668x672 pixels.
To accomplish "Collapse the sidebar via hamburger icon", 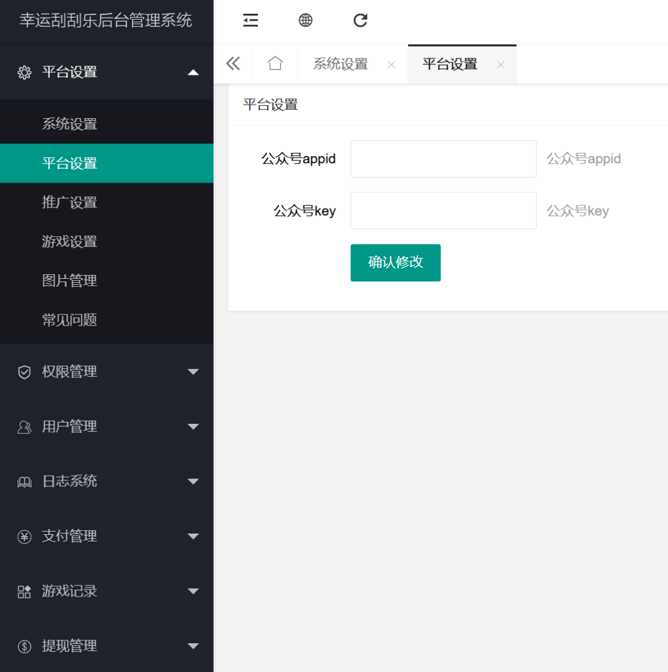I will click(251, 20).
